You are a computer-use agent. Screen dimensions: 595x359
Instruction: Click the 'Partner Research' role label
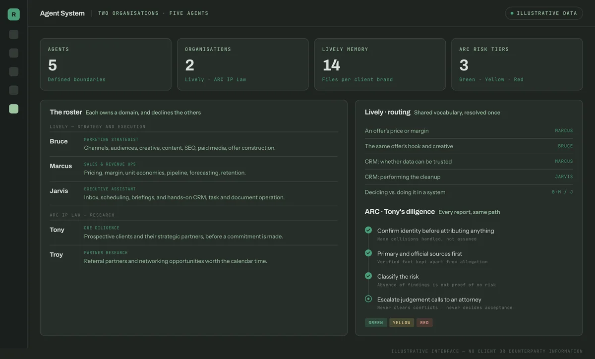[106, 253]
